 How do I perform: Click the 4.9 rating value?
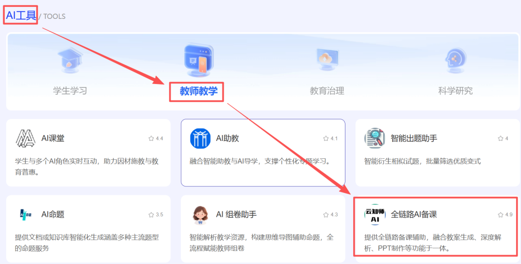(x=509, y=215)
